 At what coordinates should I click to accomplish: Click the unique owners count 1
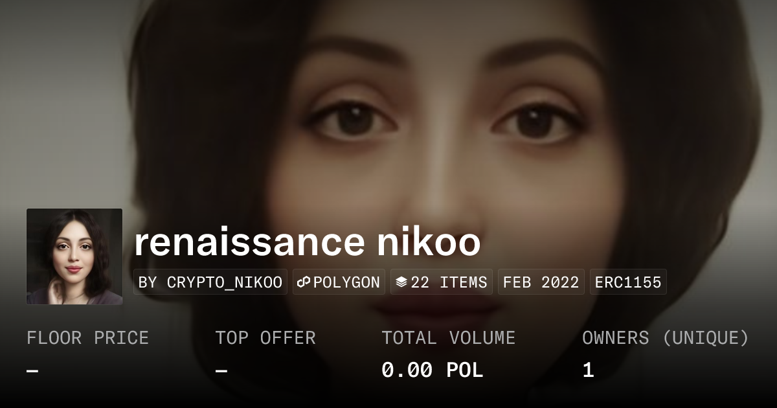click(588, 370)
